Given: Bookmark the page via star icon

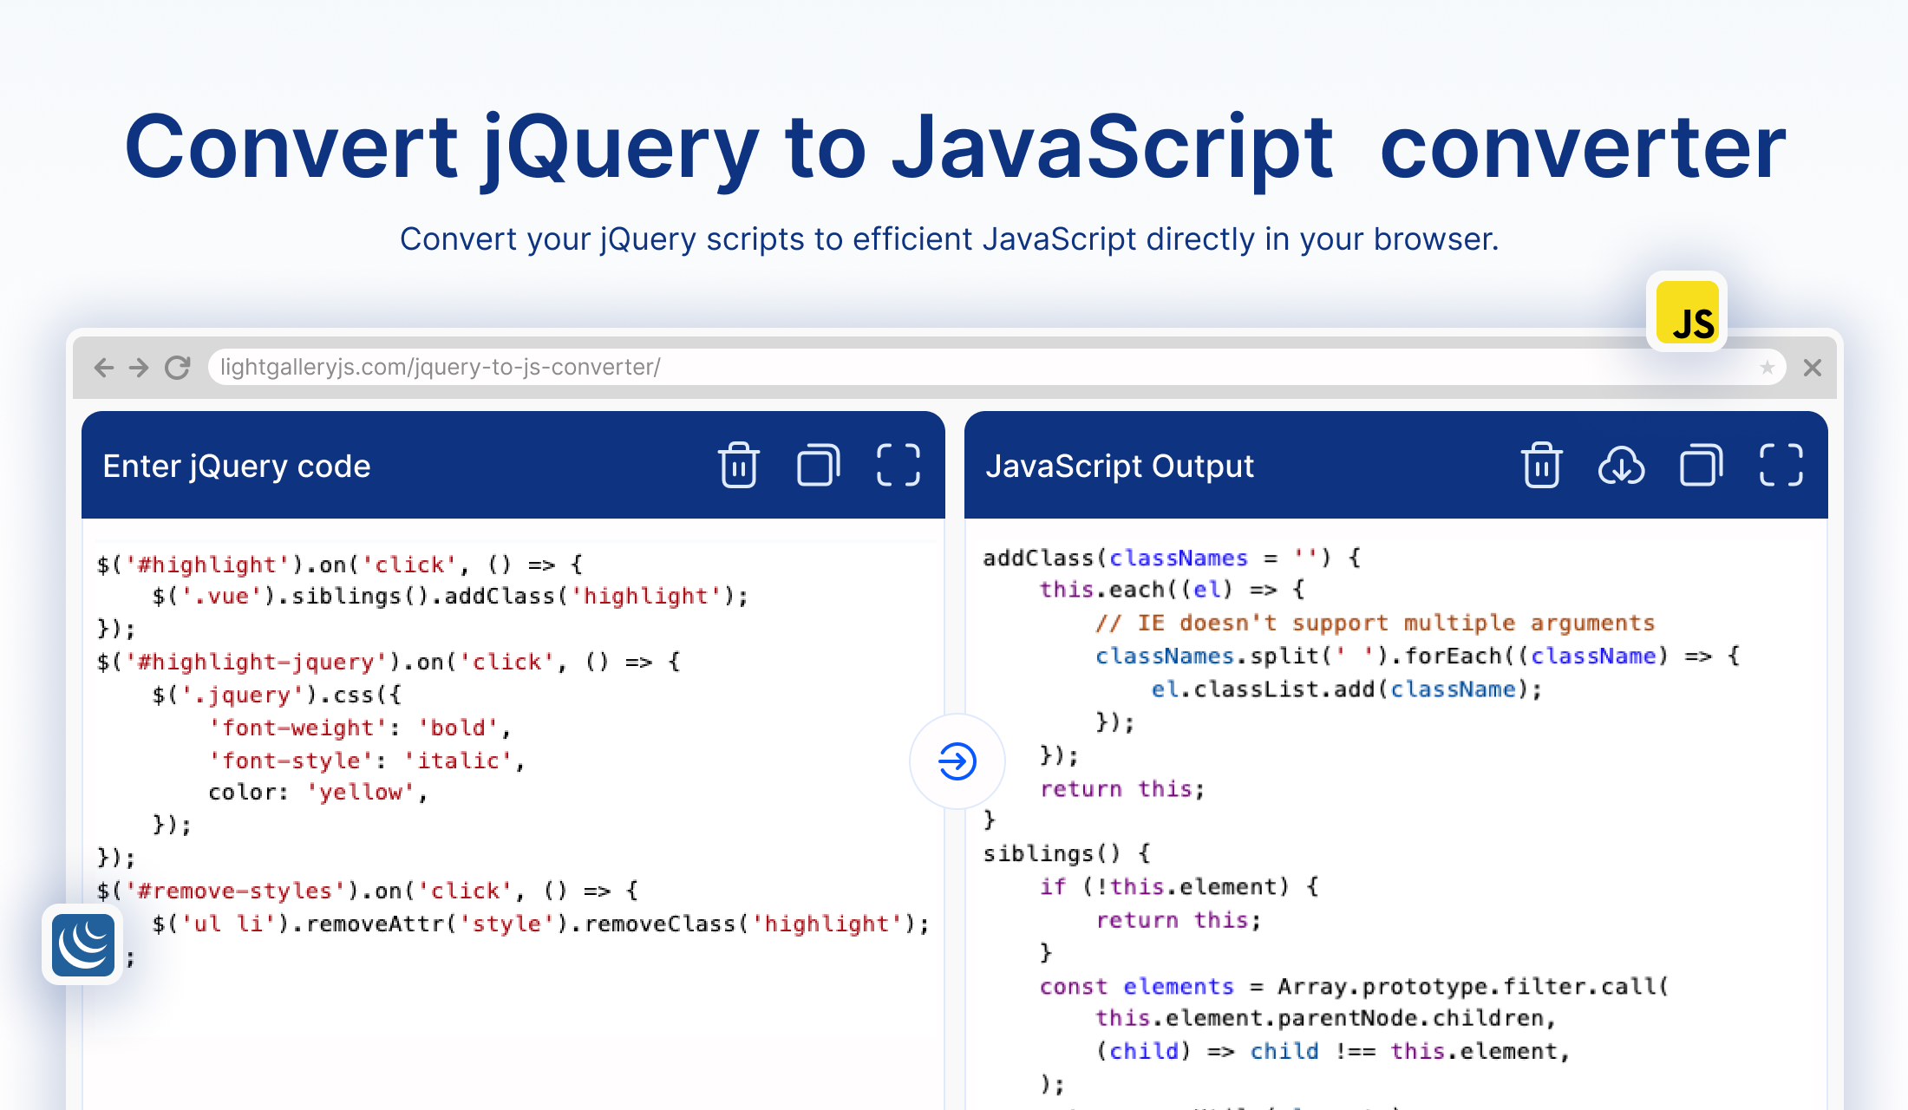Looking at the screenshot, I should (x=1767, y=367).
